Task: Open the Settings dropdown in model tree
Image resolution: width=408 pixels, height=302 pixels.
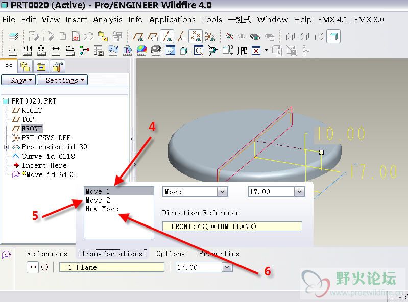Action: pos(62,80)
